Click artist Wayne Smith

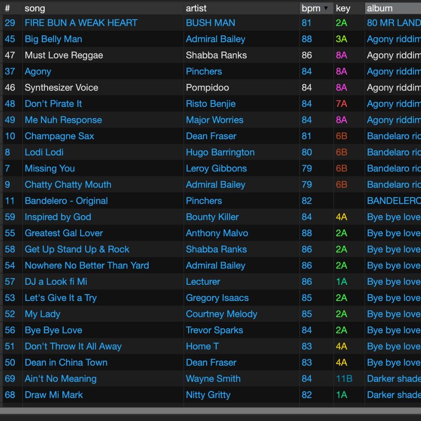tap(213, 379)
